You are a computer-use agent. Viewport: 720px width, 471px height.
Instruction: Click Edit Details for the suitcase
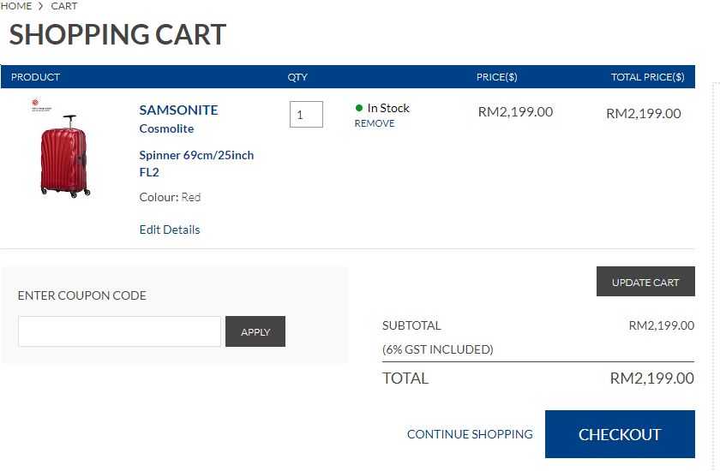coord(170,230)
